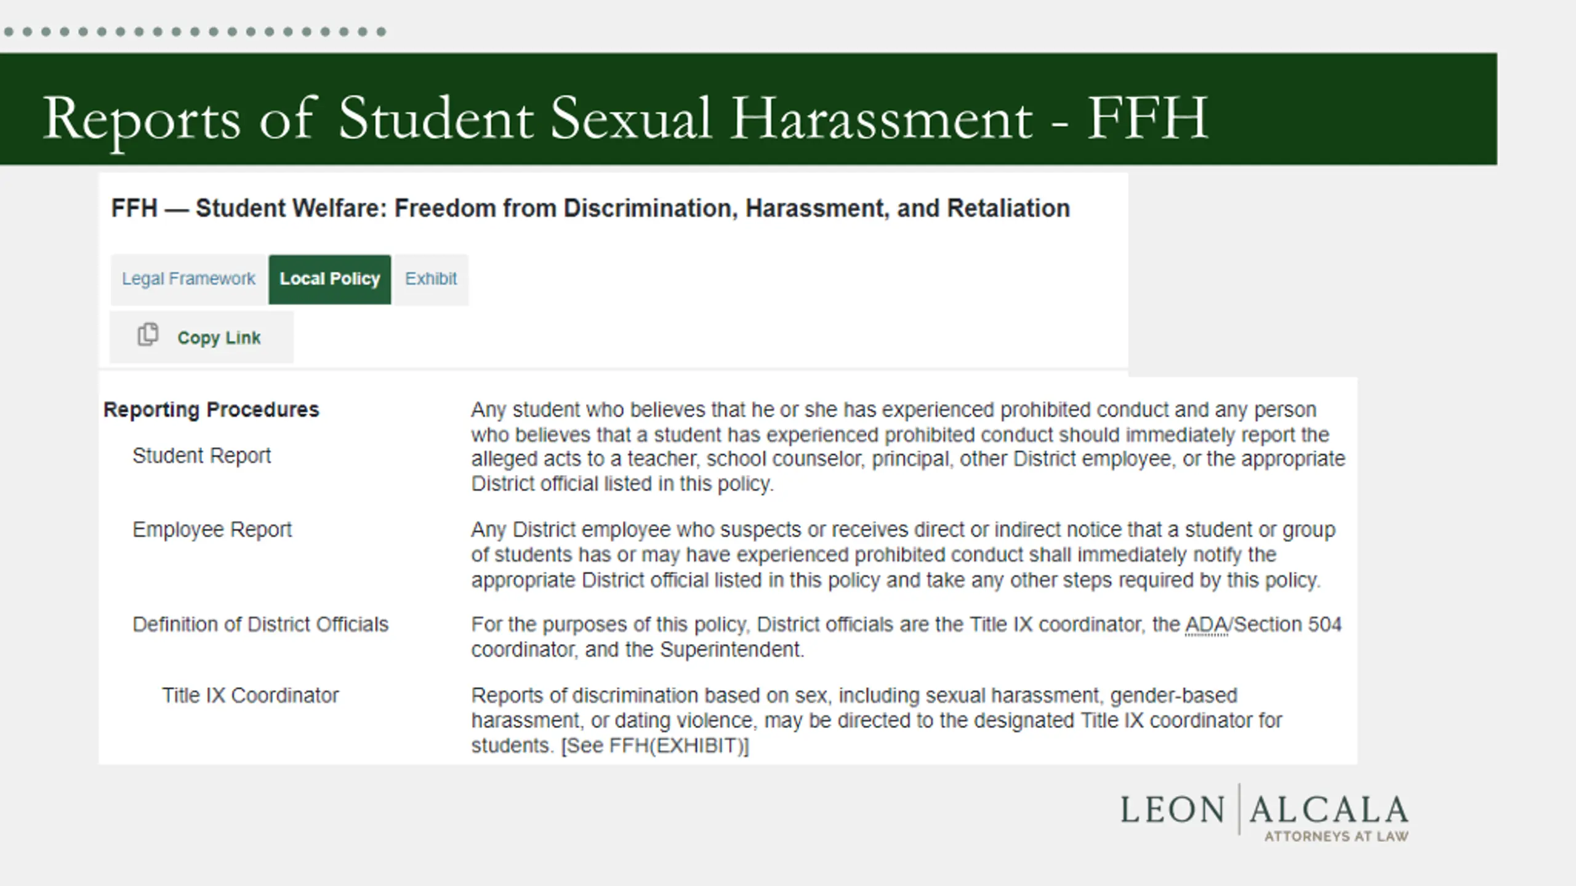
Task: Select the Student Report label
Action: pos(201,456)
